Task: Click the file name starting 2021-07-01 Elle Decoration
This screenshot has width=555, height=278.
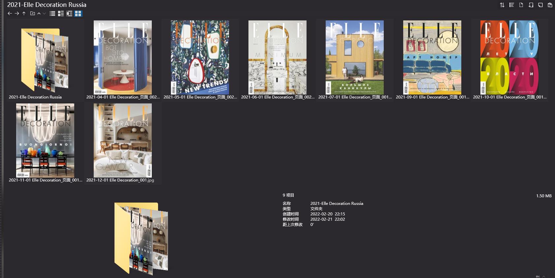Action: [355, 97]
